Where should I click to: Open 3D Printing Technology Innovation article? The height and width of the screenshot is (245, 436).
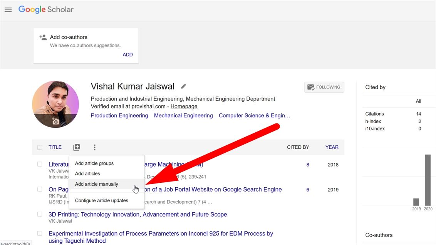pos(138,215)
